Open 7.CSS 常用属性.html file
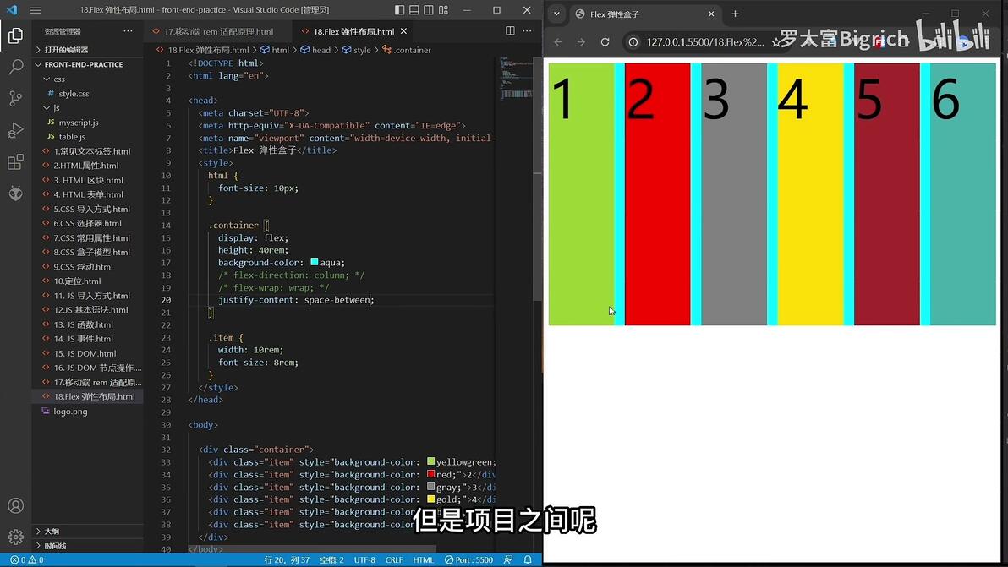 (87, 237)
